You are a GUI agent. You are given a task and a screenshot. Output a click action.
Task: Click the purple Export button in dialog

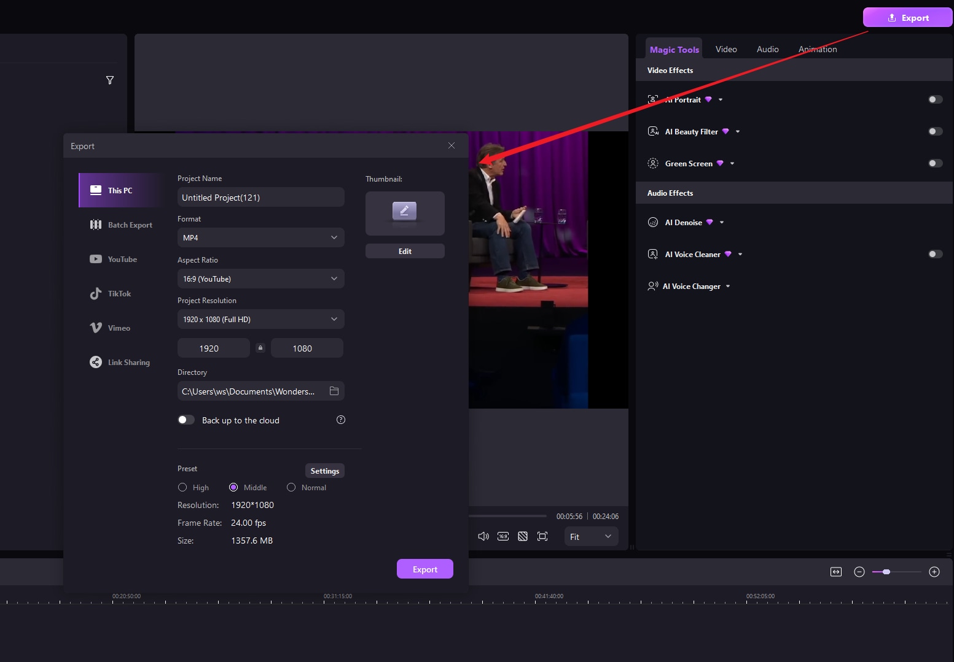point(425,569)
